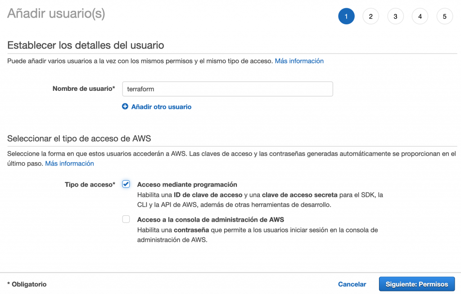Go to wizard step 4 circle
This screenshot has height=294, width=461.
tap(420, 16)
